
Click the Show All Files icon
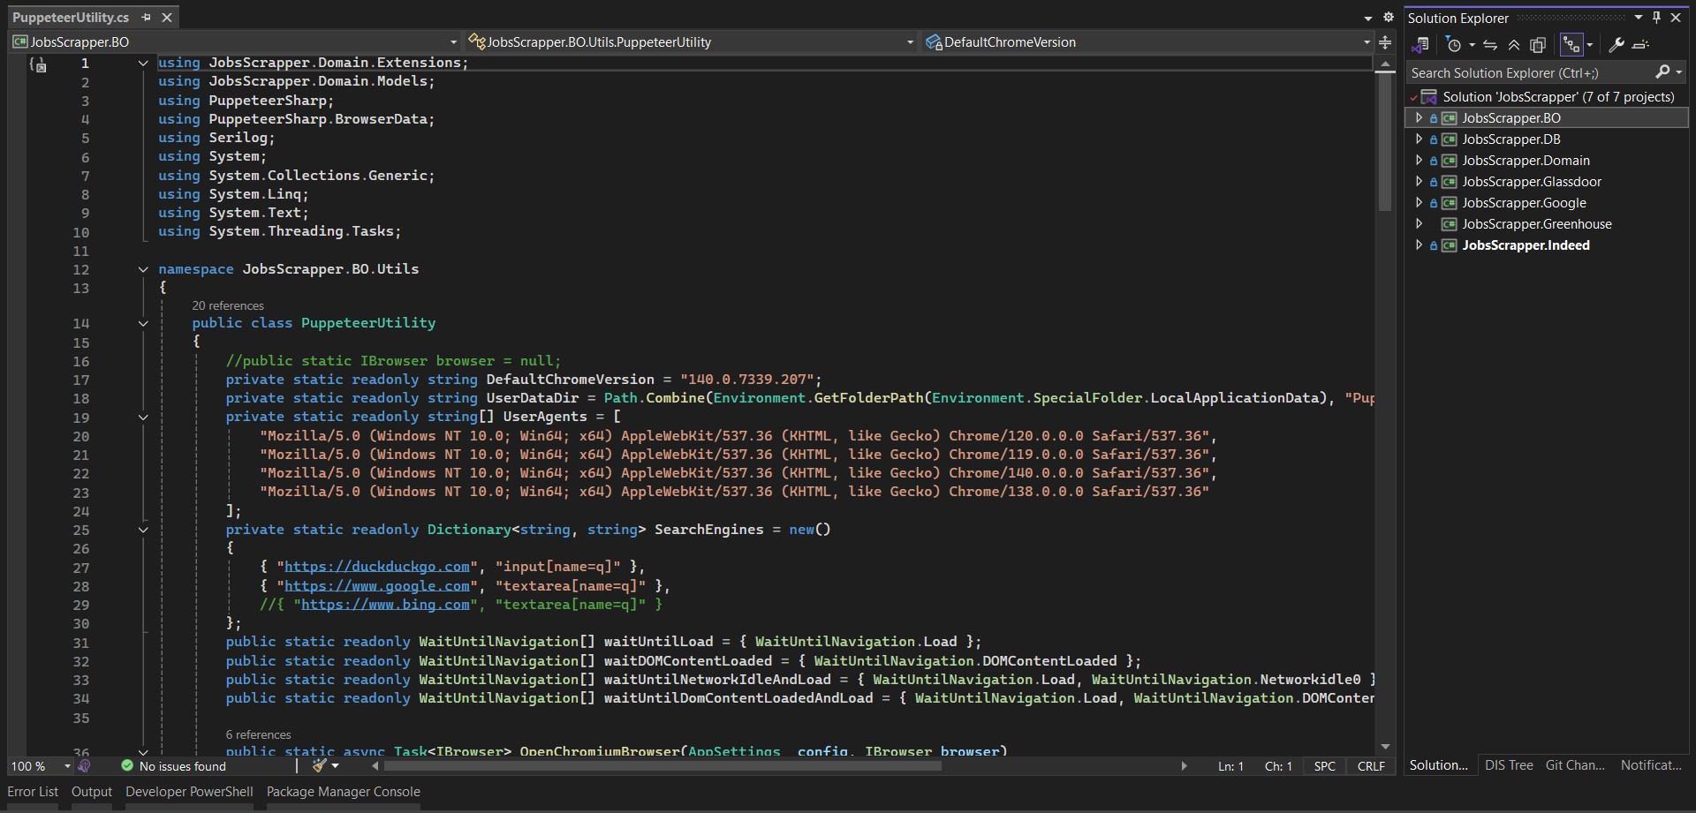pyautogui.click(x=1538, y=44)
